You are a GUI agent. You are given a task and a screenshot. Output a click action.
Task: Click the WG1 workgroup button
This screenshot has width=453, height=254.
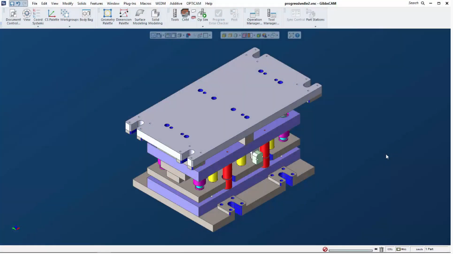point(402,249)
